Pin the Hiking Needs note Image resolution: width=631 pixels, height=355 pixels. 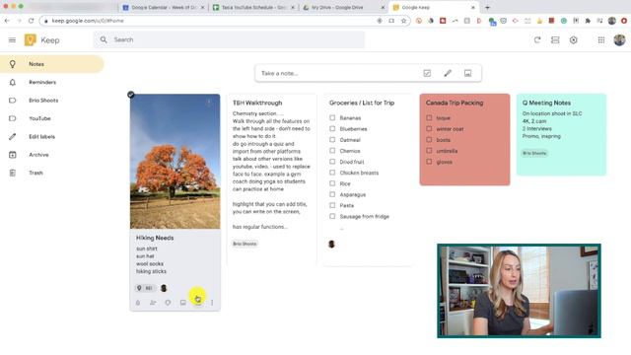pyautogui.click(x=209, y=103)
